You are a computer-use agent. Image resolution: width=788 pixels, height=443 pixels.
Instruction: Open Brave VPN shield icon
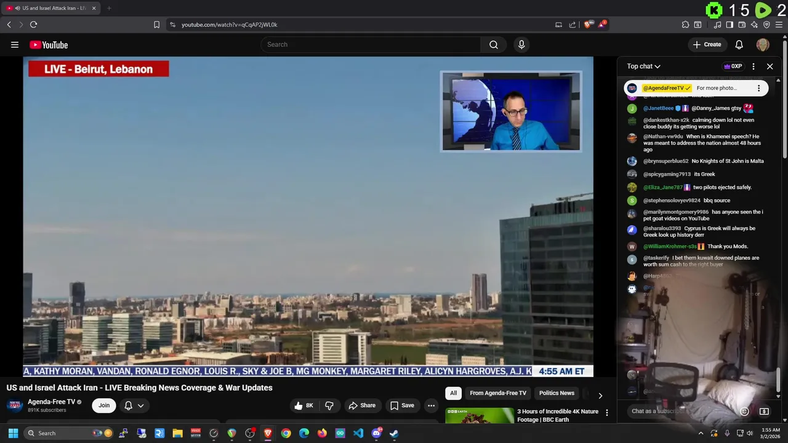(x=766, y=25)
